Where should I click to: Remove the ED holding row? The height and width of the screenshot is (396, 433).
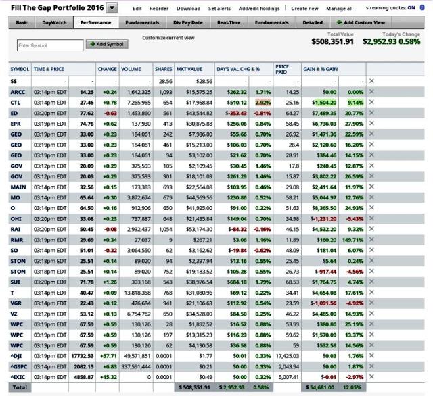371,112
